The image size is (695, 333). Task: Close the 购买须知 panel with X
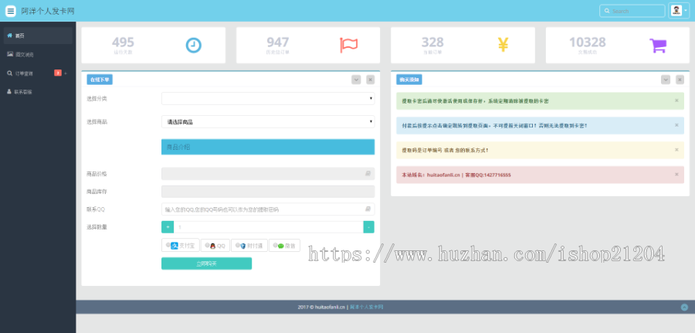click(x=680, y=80)
